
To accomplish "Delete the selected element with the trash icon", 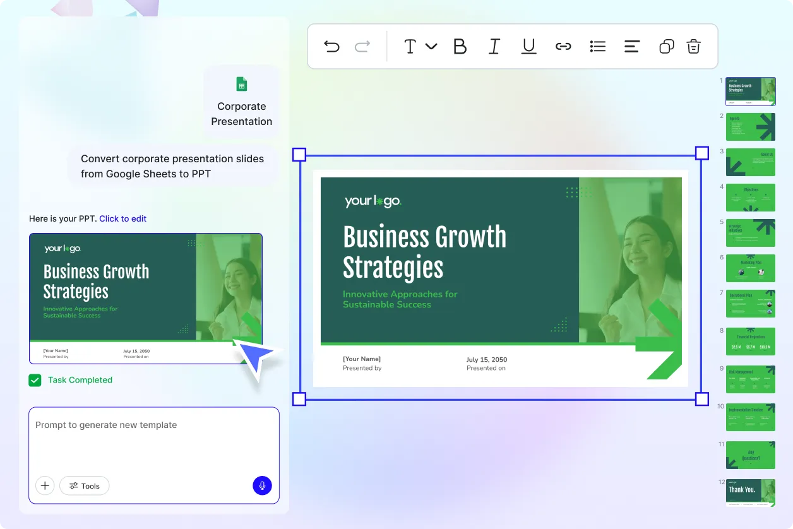I will 694,46.
